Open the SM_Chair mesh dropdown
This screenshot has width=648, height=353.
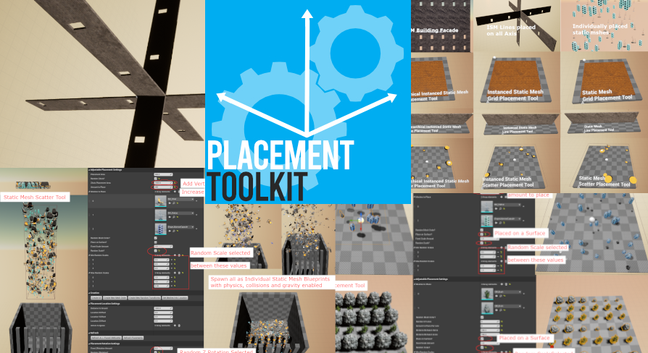(x=180, y=199)
